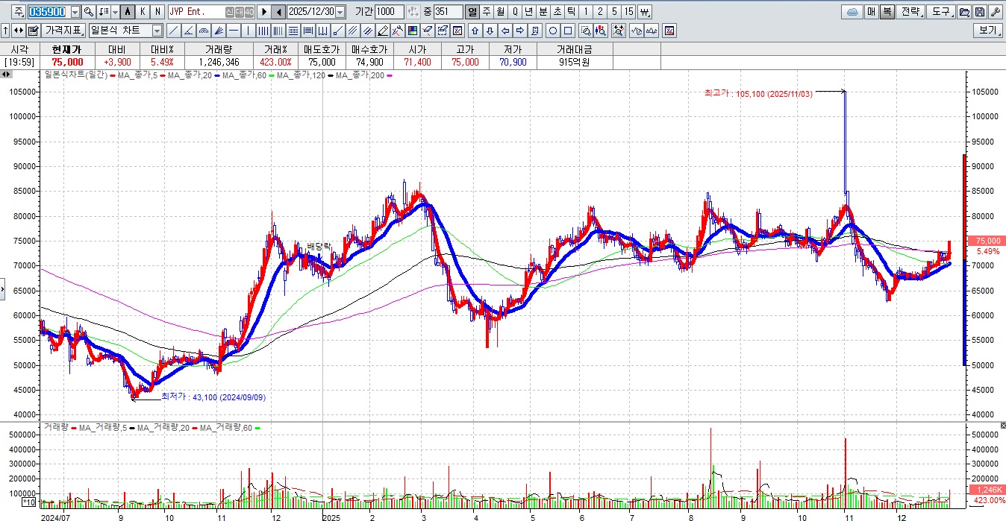1006x521 pixels.
Task: Click the 주 market type button
Action: [x=18, y=12]
